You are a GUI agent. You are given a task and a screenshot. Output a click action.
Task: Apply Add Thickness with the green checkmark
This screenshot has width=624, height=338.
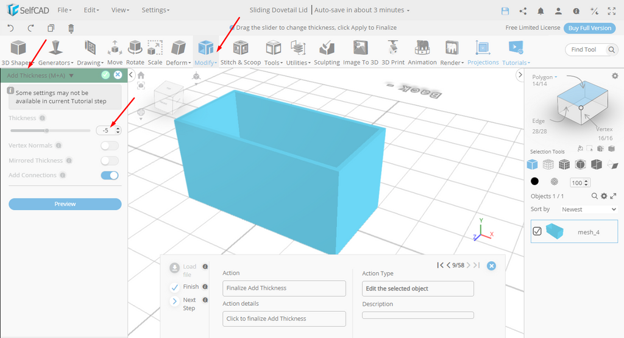(105, 75)
